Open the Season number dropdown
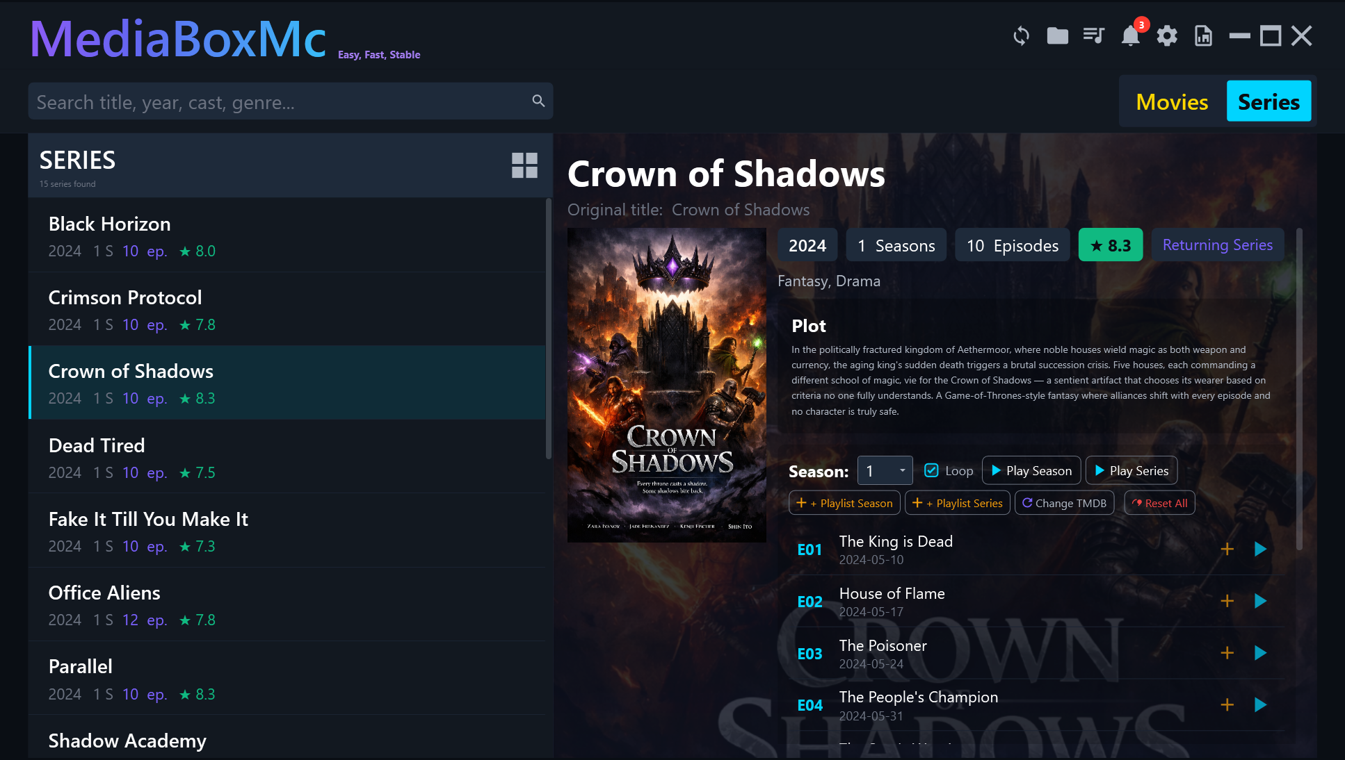The width and height of the screenshot is (1345, 760). pos(885,470)
